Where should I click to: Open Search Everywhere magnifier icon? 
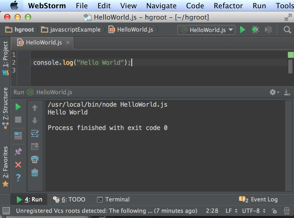click(x=287, y=30)
